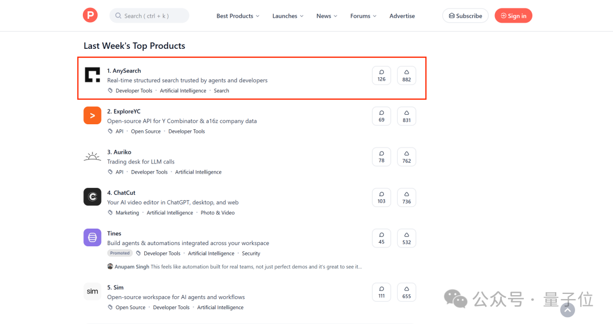Open Tines comments showing 45

(381, 238)
